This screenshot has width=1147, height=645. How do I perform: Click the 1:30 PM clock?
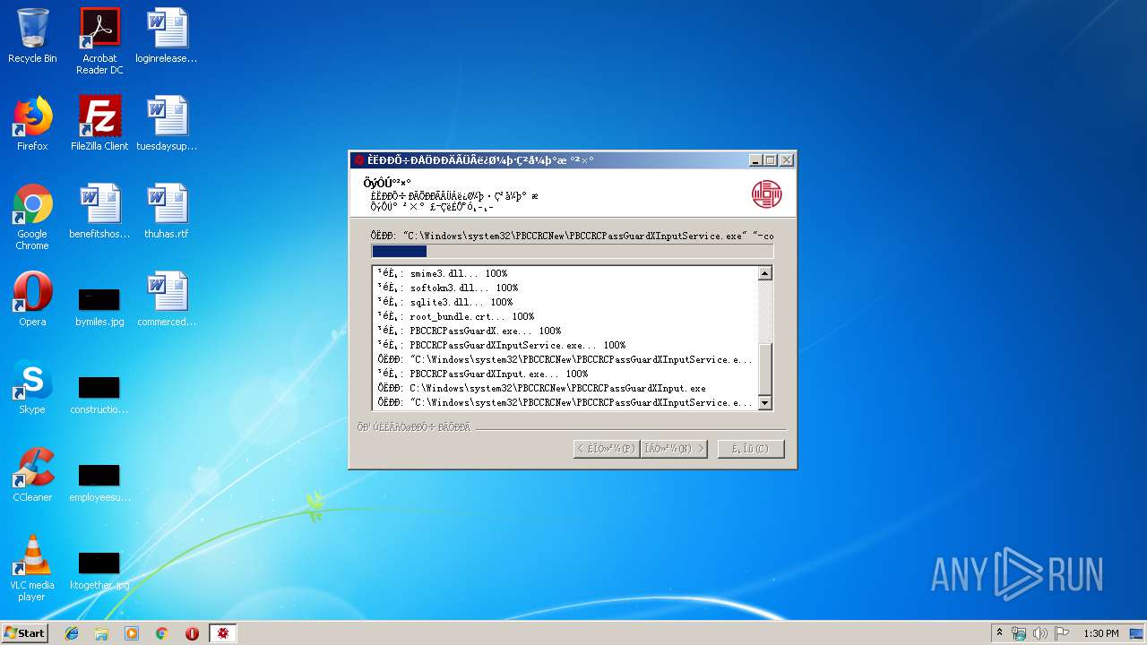point(1101,633)
